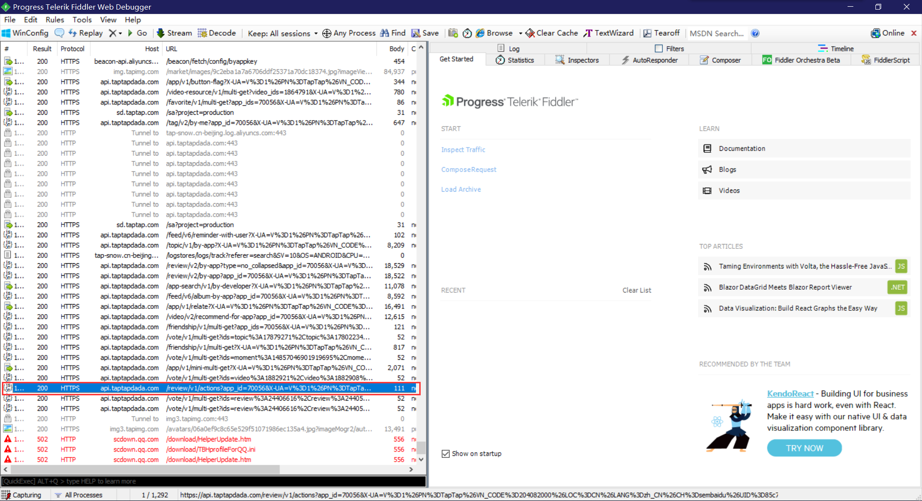Resume with the Go button
This screenshot has height=501, width=922.
[x=137, y=33]
